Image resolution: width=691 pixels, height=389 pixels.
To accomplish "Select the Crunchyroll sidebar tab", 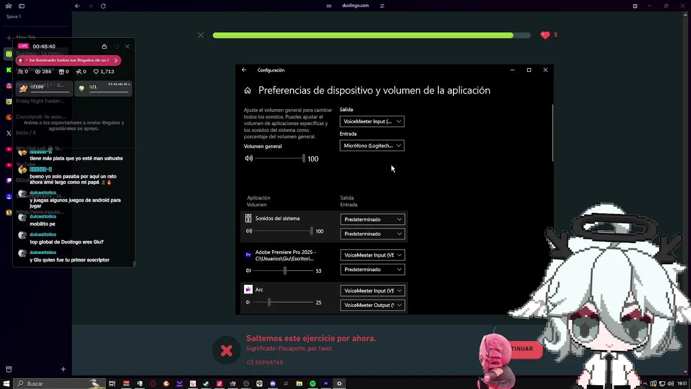I will (37, 117).
